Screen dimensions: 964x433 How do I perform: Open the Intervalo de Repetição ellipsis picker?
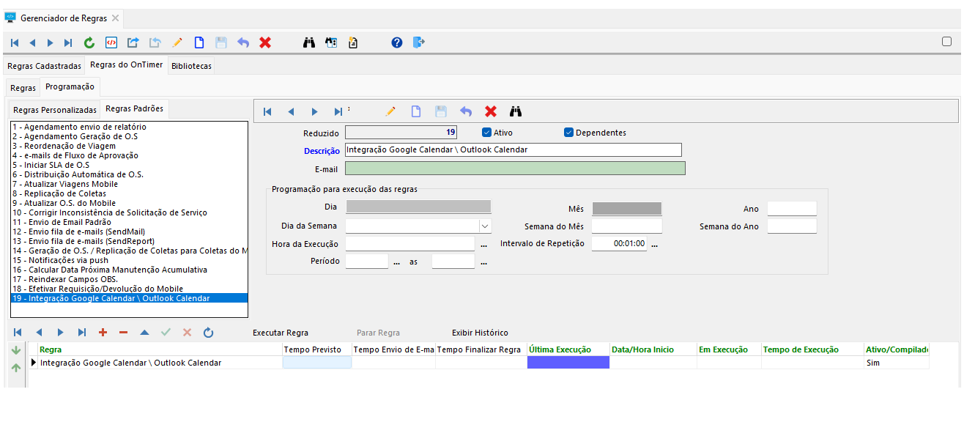654,244
